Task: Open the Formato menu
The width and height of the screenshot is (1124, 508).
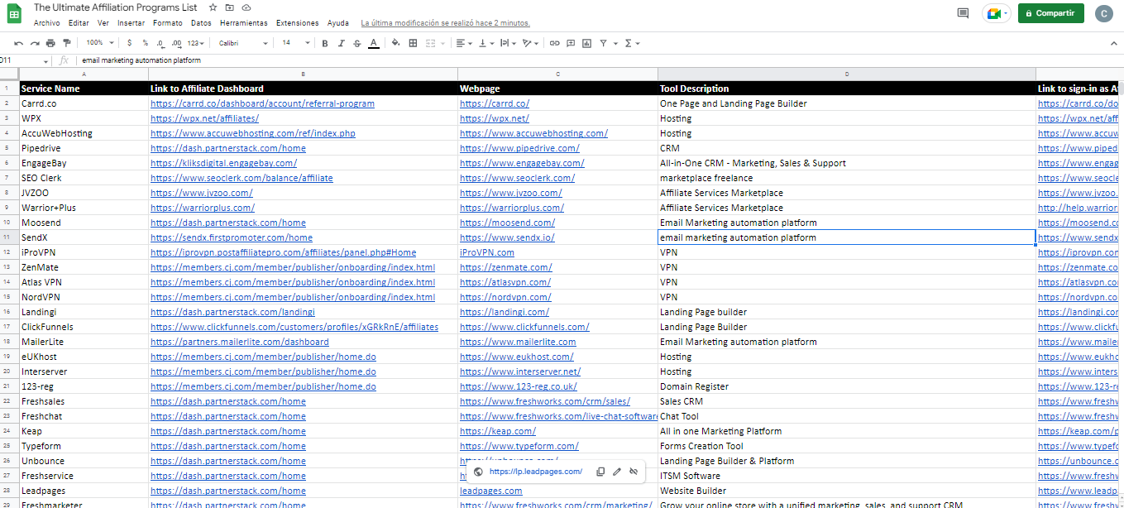Action: [x=168, y=23]
